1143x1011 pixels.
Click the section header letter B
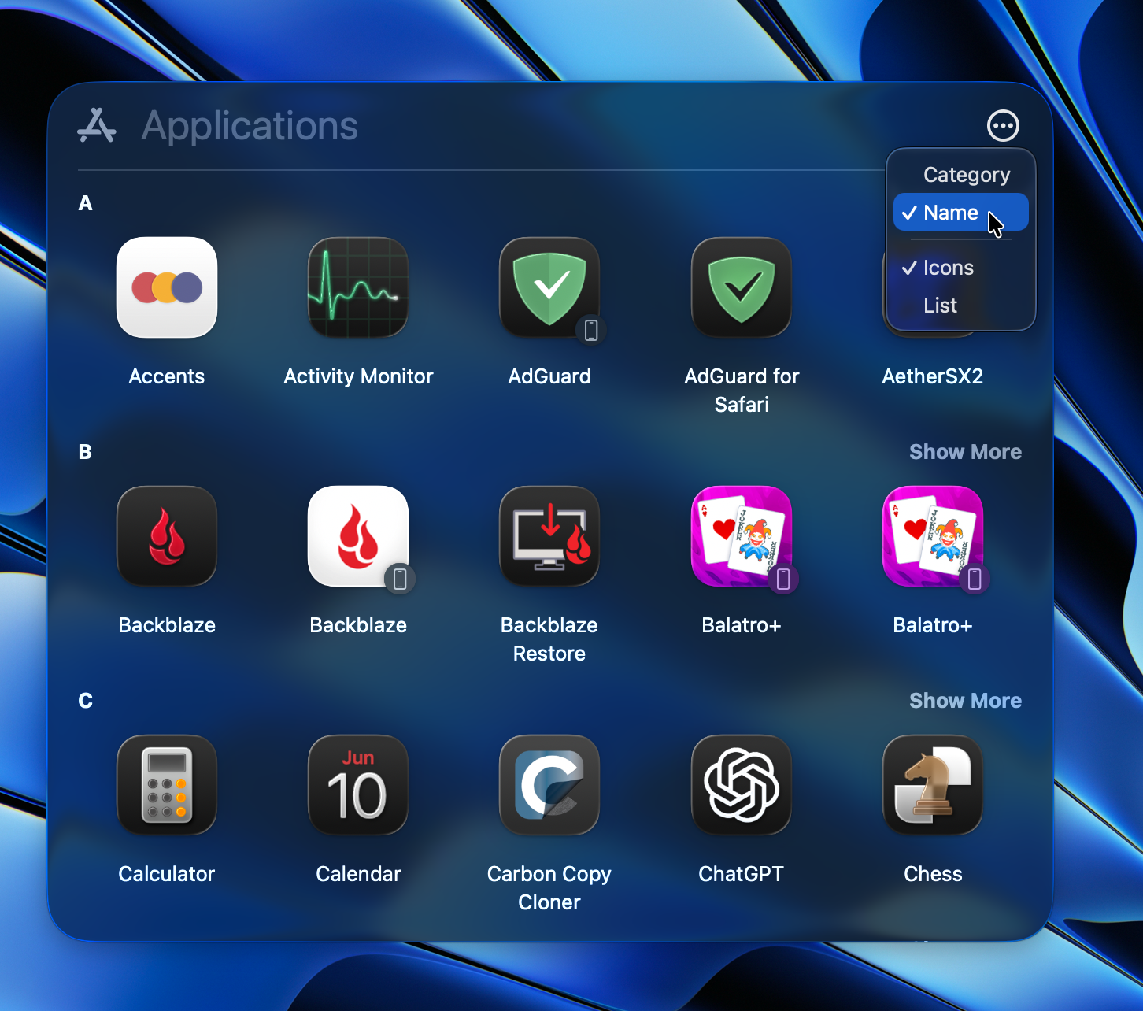click(85, 452)
